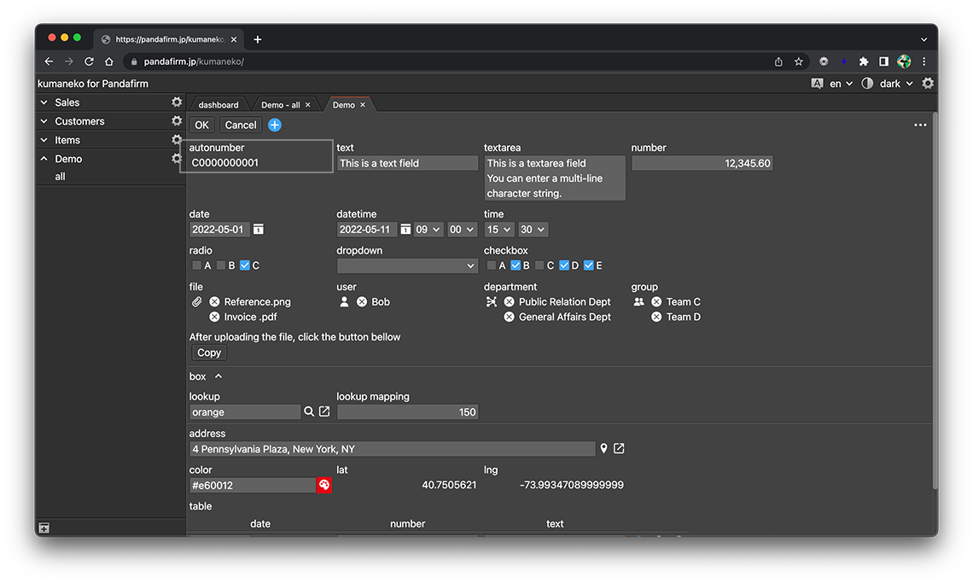Screen dimensions: 973x583
Task: Click the Copy button
Action: click(x=209, y=353)
